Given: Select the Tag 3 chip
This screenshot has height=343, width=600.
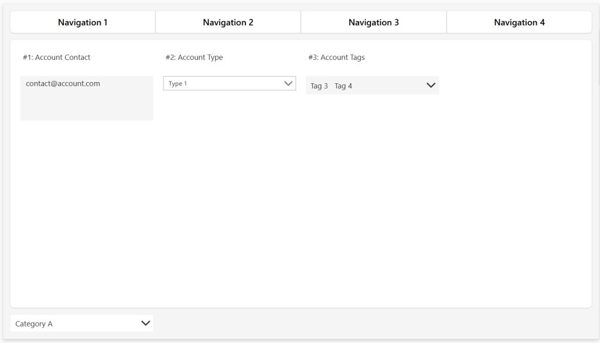Looking at the screenshot, I should point(319,86).
